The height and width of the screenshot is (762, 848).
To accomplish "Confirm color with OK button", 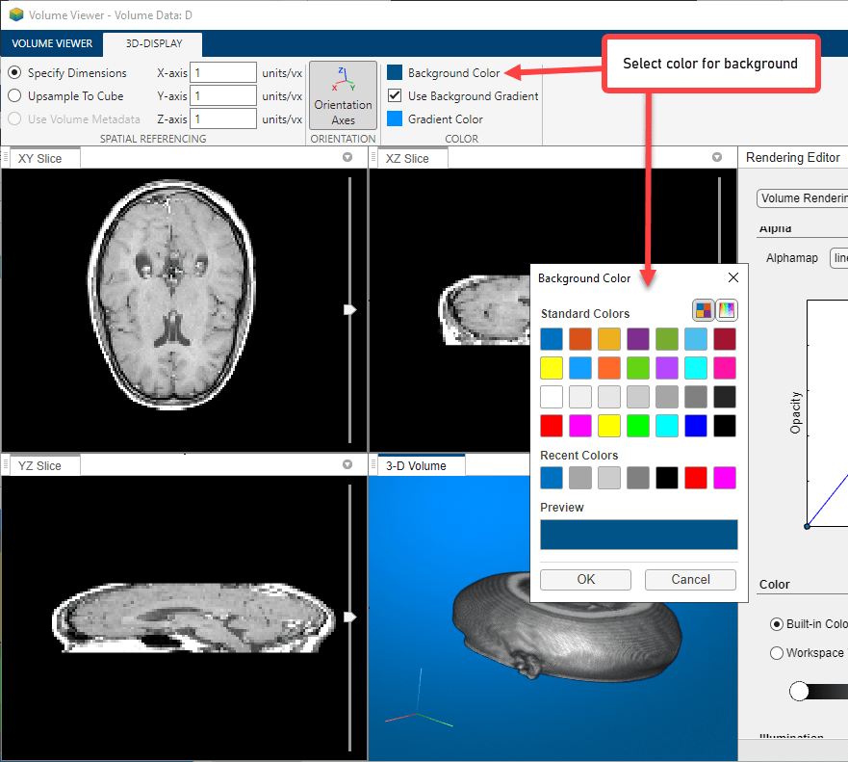I will [585, 580].
